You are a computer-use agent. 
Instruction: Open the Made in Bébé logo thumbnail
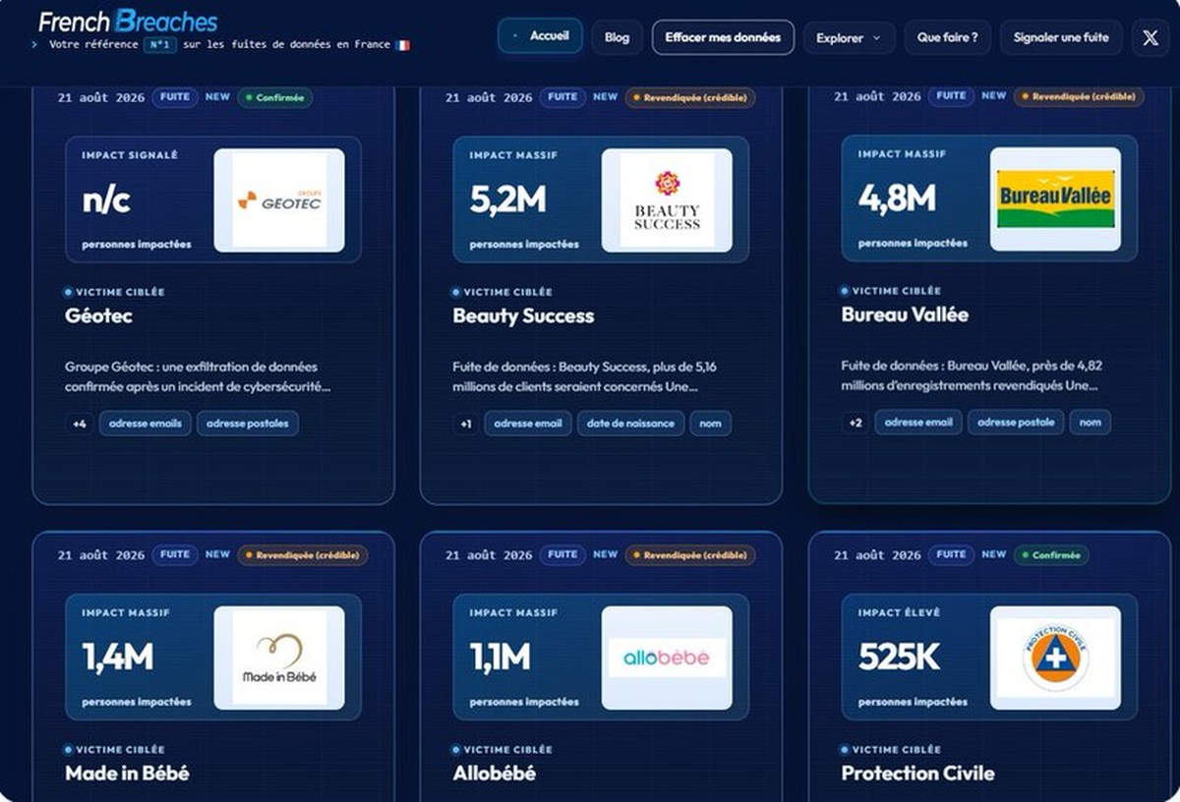(279, 658)
